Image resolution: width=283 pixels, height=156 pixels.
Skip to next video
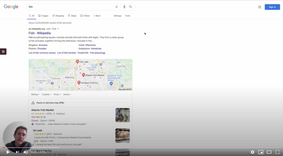17,152
